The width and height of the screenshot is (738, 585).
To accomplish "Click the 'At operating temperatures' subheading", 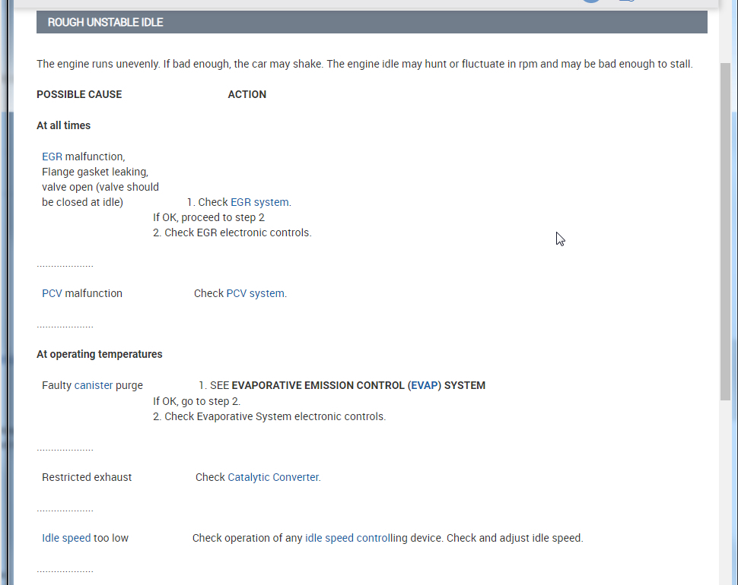I will (x=100, y=354).
